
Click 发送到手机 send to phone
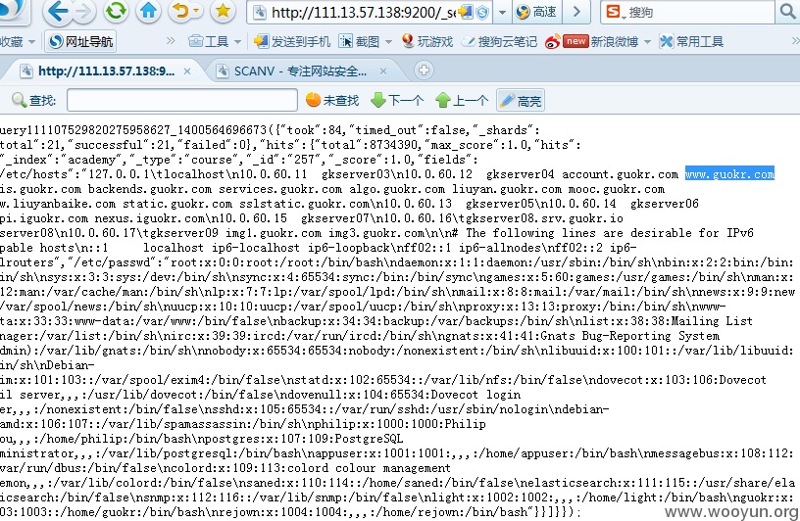pyautogui.click(x=292, y=41)
